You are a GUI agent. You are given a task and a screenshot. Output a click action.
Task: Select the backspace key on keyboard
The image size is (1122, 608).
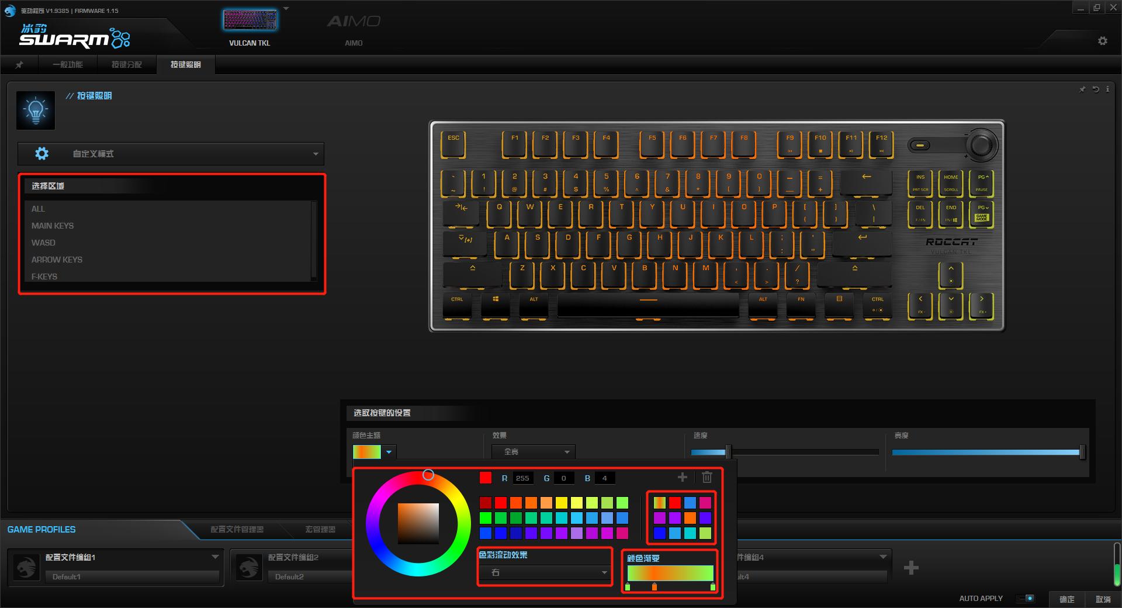point(866,182)
